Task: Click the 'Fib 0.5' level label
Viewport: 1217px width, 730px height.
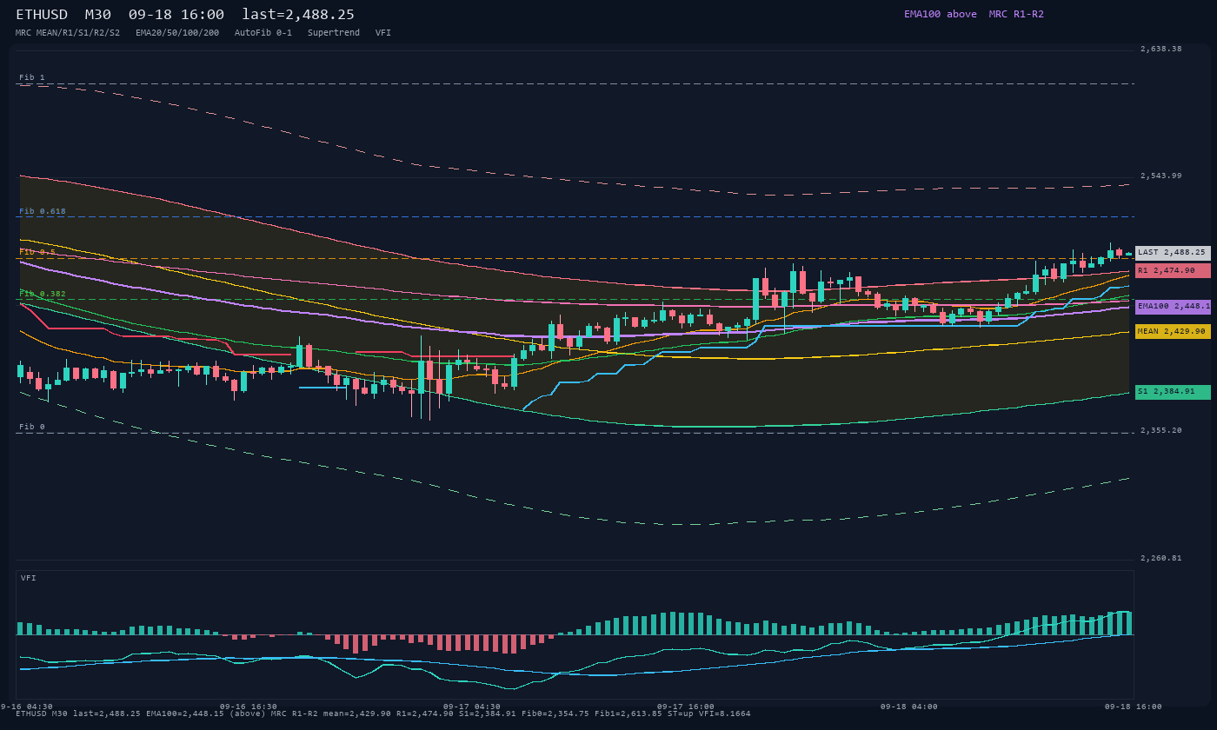Action: point(37,252)
